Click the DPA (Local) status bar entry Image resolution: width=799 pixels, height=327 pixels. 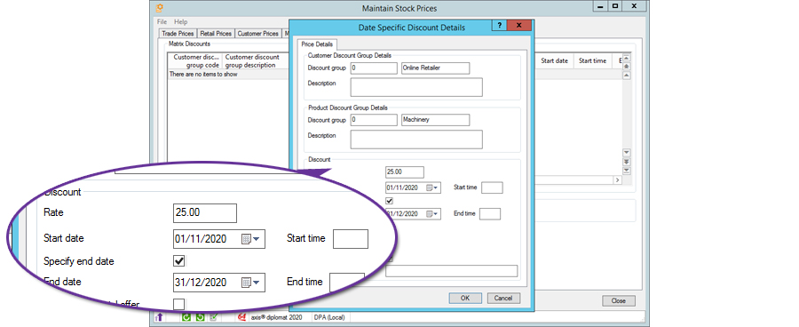[x=329, y=317]
